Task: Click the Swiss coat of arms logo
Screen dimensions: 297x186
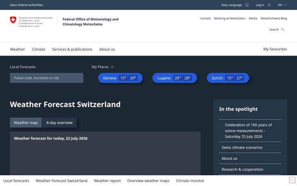Action: coord(13,20)
